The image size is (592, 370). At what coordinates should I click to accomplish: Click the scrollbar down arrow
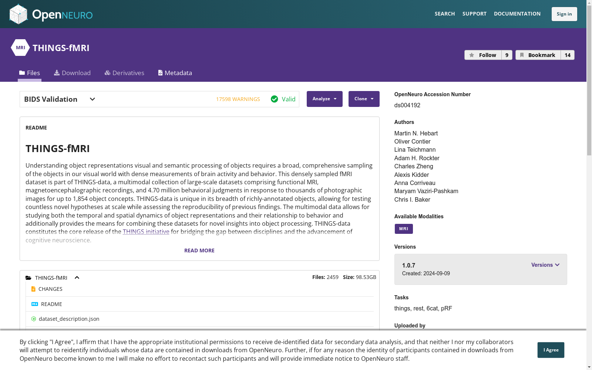pos(589,367)
